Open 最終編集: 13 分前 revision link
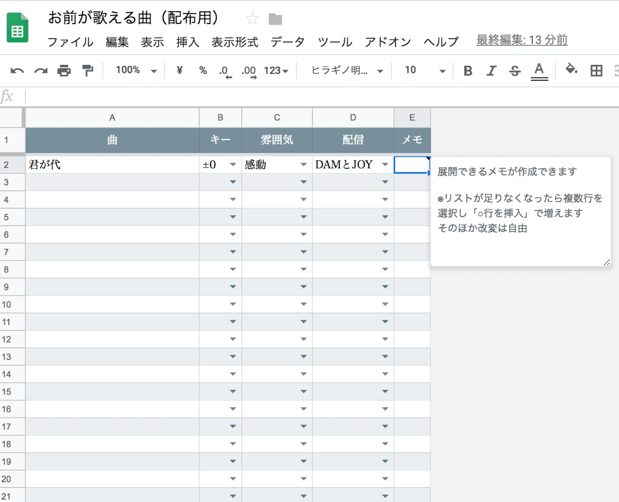The width and height of the screenshot is (619, 502). pos(522,40)
